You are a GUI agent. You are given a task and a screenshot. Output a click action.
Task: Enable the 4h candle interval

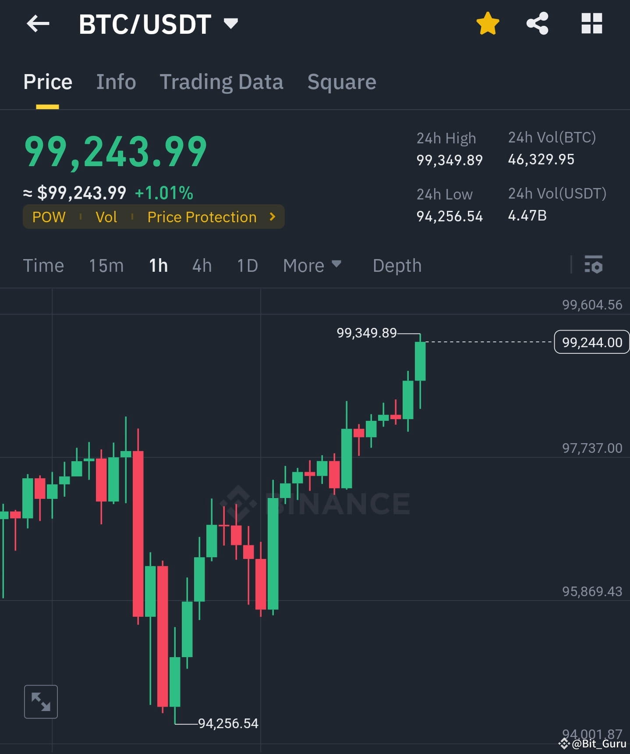202,265
